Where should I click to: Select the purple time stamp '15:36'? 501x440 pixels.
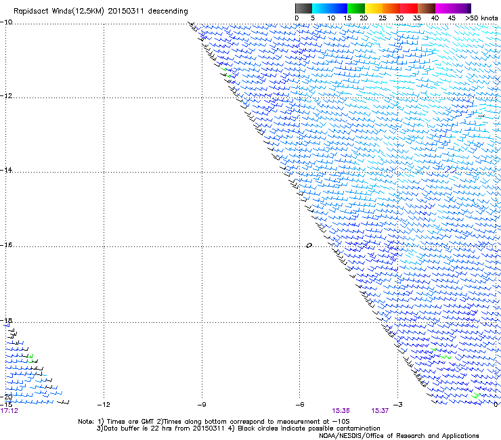coord(341,411)
